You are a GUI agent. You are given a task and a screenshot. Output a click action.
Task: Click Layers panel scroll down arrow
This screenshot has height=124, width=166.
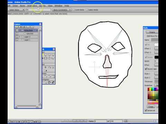coord(40,104)
